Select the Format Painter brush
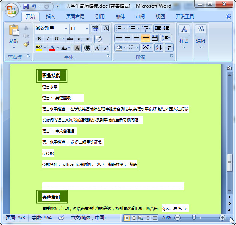The image size is (236, 225). [x=26, y=44]
